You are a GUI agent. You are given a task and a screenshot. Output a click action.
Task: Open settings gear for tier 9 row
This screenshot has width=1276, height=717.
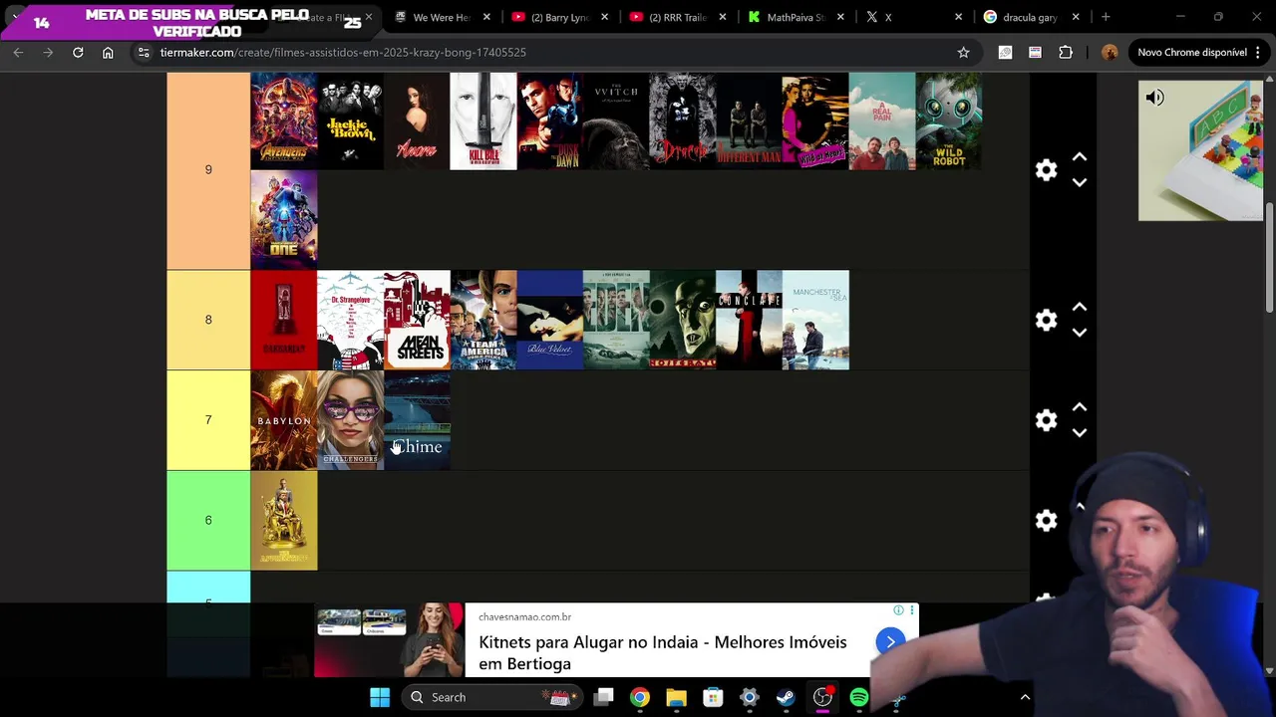pyautogui.click(x=1046, y=170)
